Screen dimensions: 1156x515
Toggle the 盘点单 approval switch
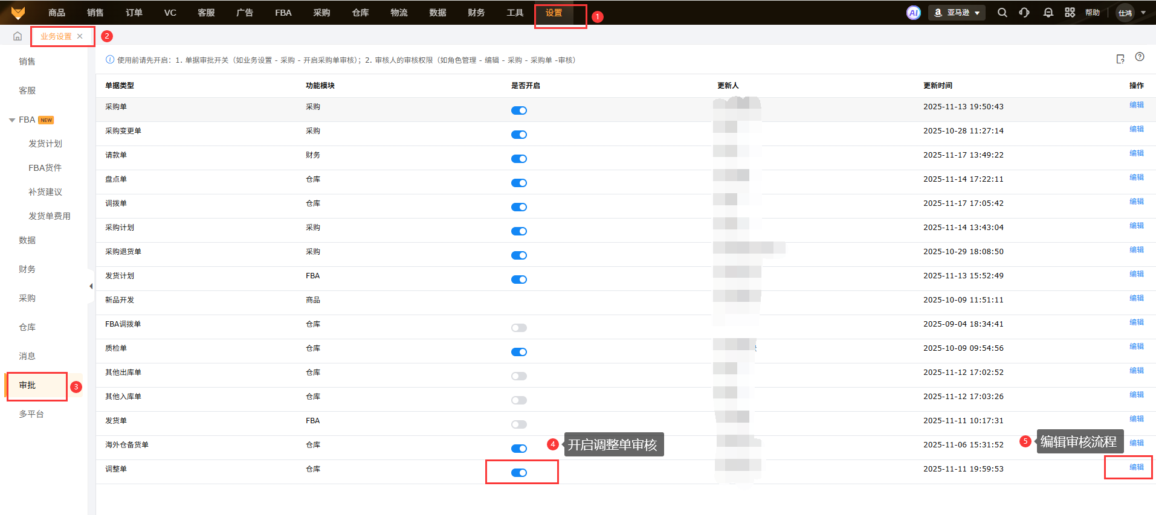[519, 183]
